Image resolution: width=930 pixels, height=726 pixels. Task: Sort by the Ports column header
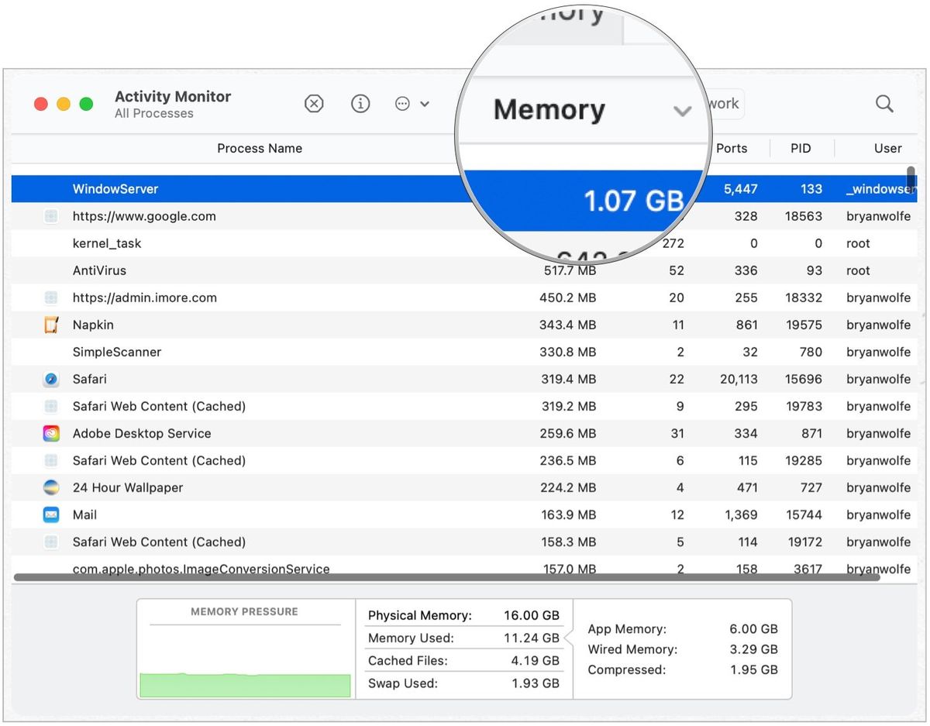click(732, 148)
